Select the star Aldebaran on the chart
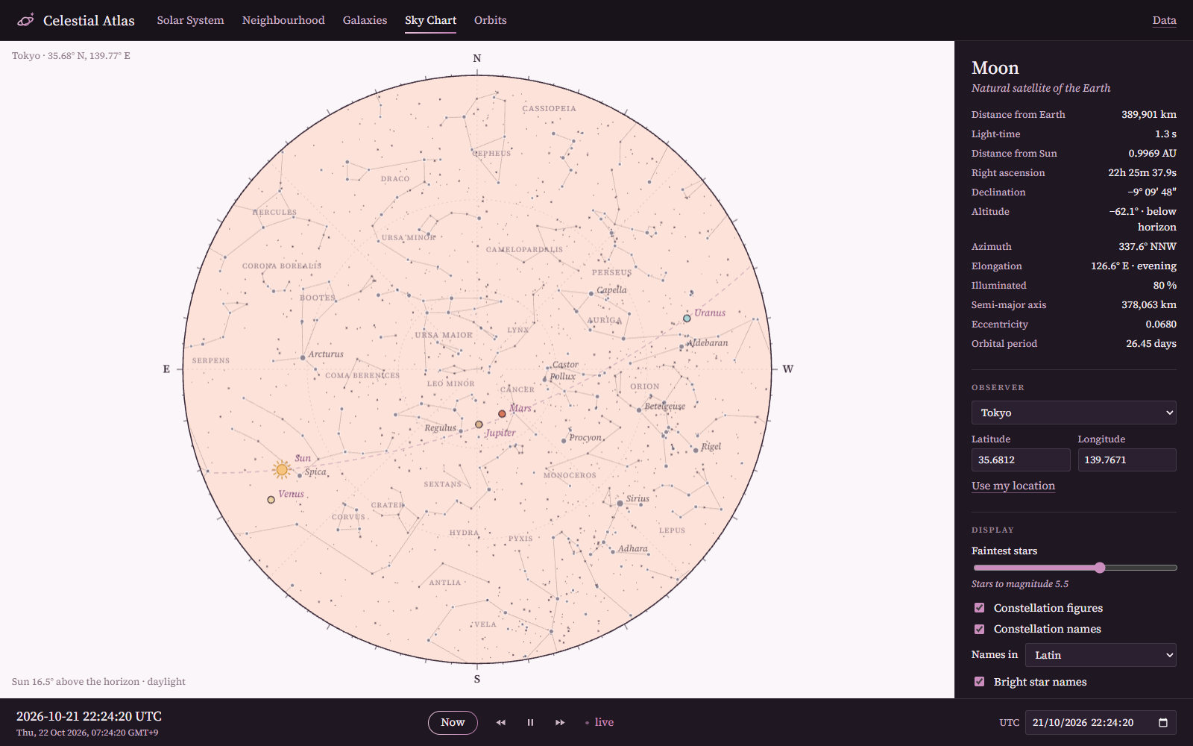This screenshot has width=1193, height=746. click(x=682, y=347)
